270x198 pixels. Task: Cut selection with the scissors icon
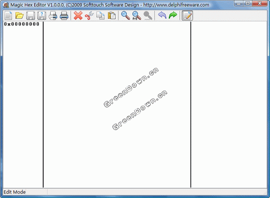[89, 16]
